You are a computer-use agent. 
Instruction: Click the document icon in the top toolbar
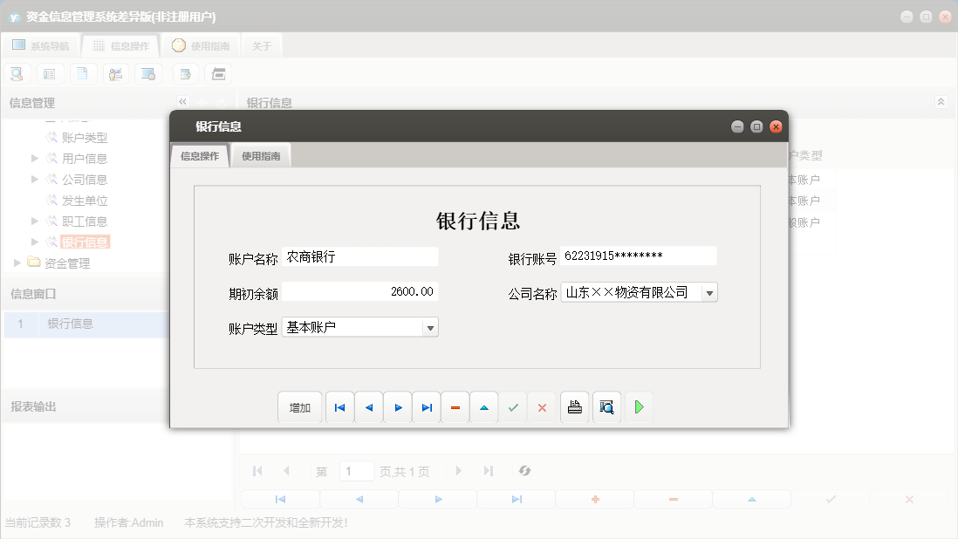pyautogui.click(x=83, y=73)
